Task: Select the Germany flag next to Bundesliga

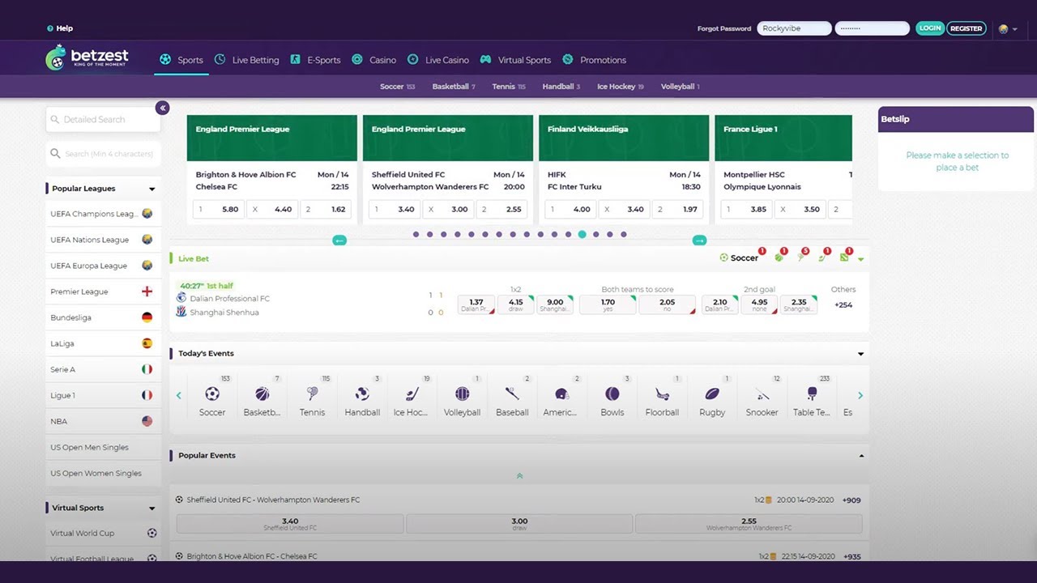Action: [x=147, y=317]
